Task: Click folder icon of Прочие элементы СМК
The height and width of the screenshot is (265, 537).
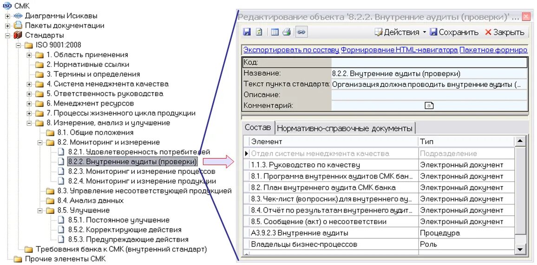Action: coord(18,259)
